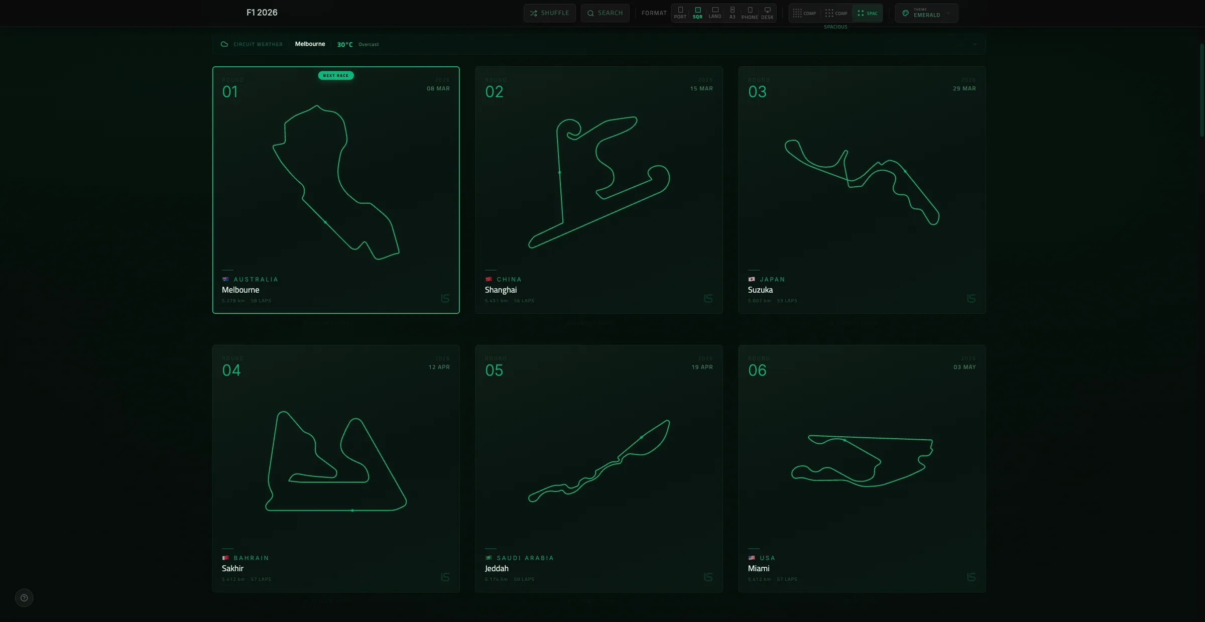
Task: Open the Emerald theme dropdown
Action: (x=926, y=13)
